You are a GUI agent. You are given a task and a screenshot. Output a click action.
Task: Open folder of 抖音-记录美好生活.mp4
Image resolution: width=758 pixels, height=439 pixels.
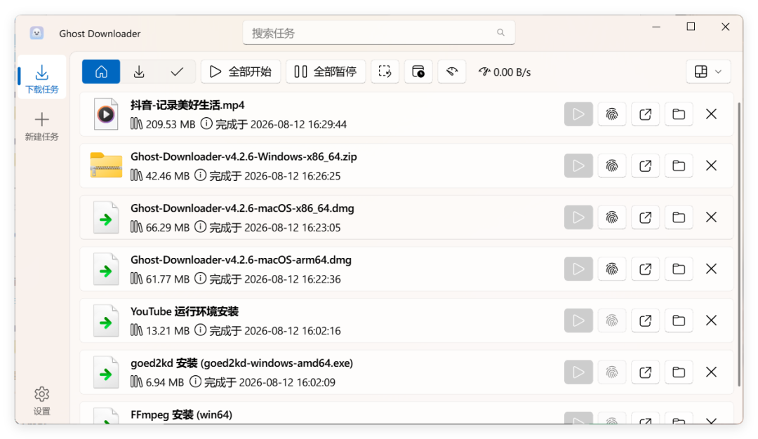coord(679,114)
